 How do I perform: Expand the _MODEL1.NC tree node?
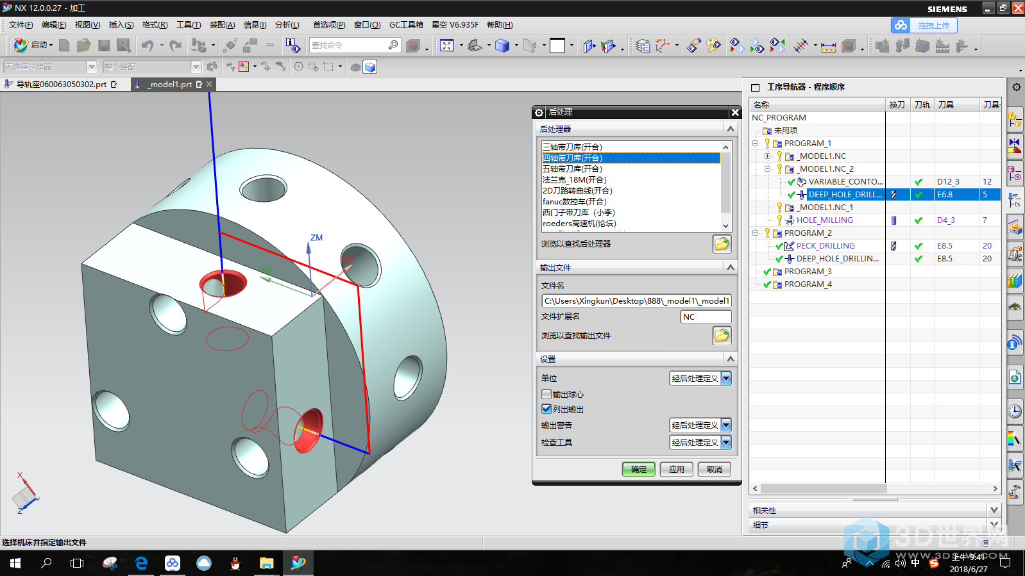(x=767, y=156)
